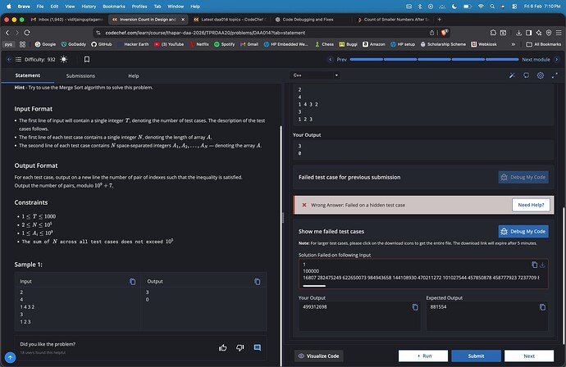Switch to the Latest daa014 topics browser tab
Viewport: 566px width, 367px height.
[x=230, y=20]
